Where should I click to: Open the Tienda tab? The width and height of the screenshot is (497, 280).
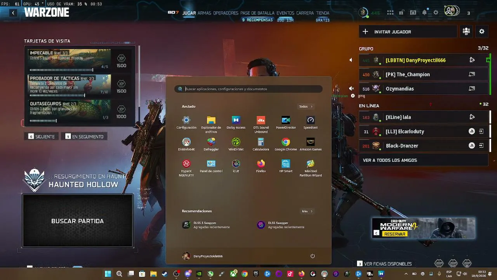click(x=323, y=13)
